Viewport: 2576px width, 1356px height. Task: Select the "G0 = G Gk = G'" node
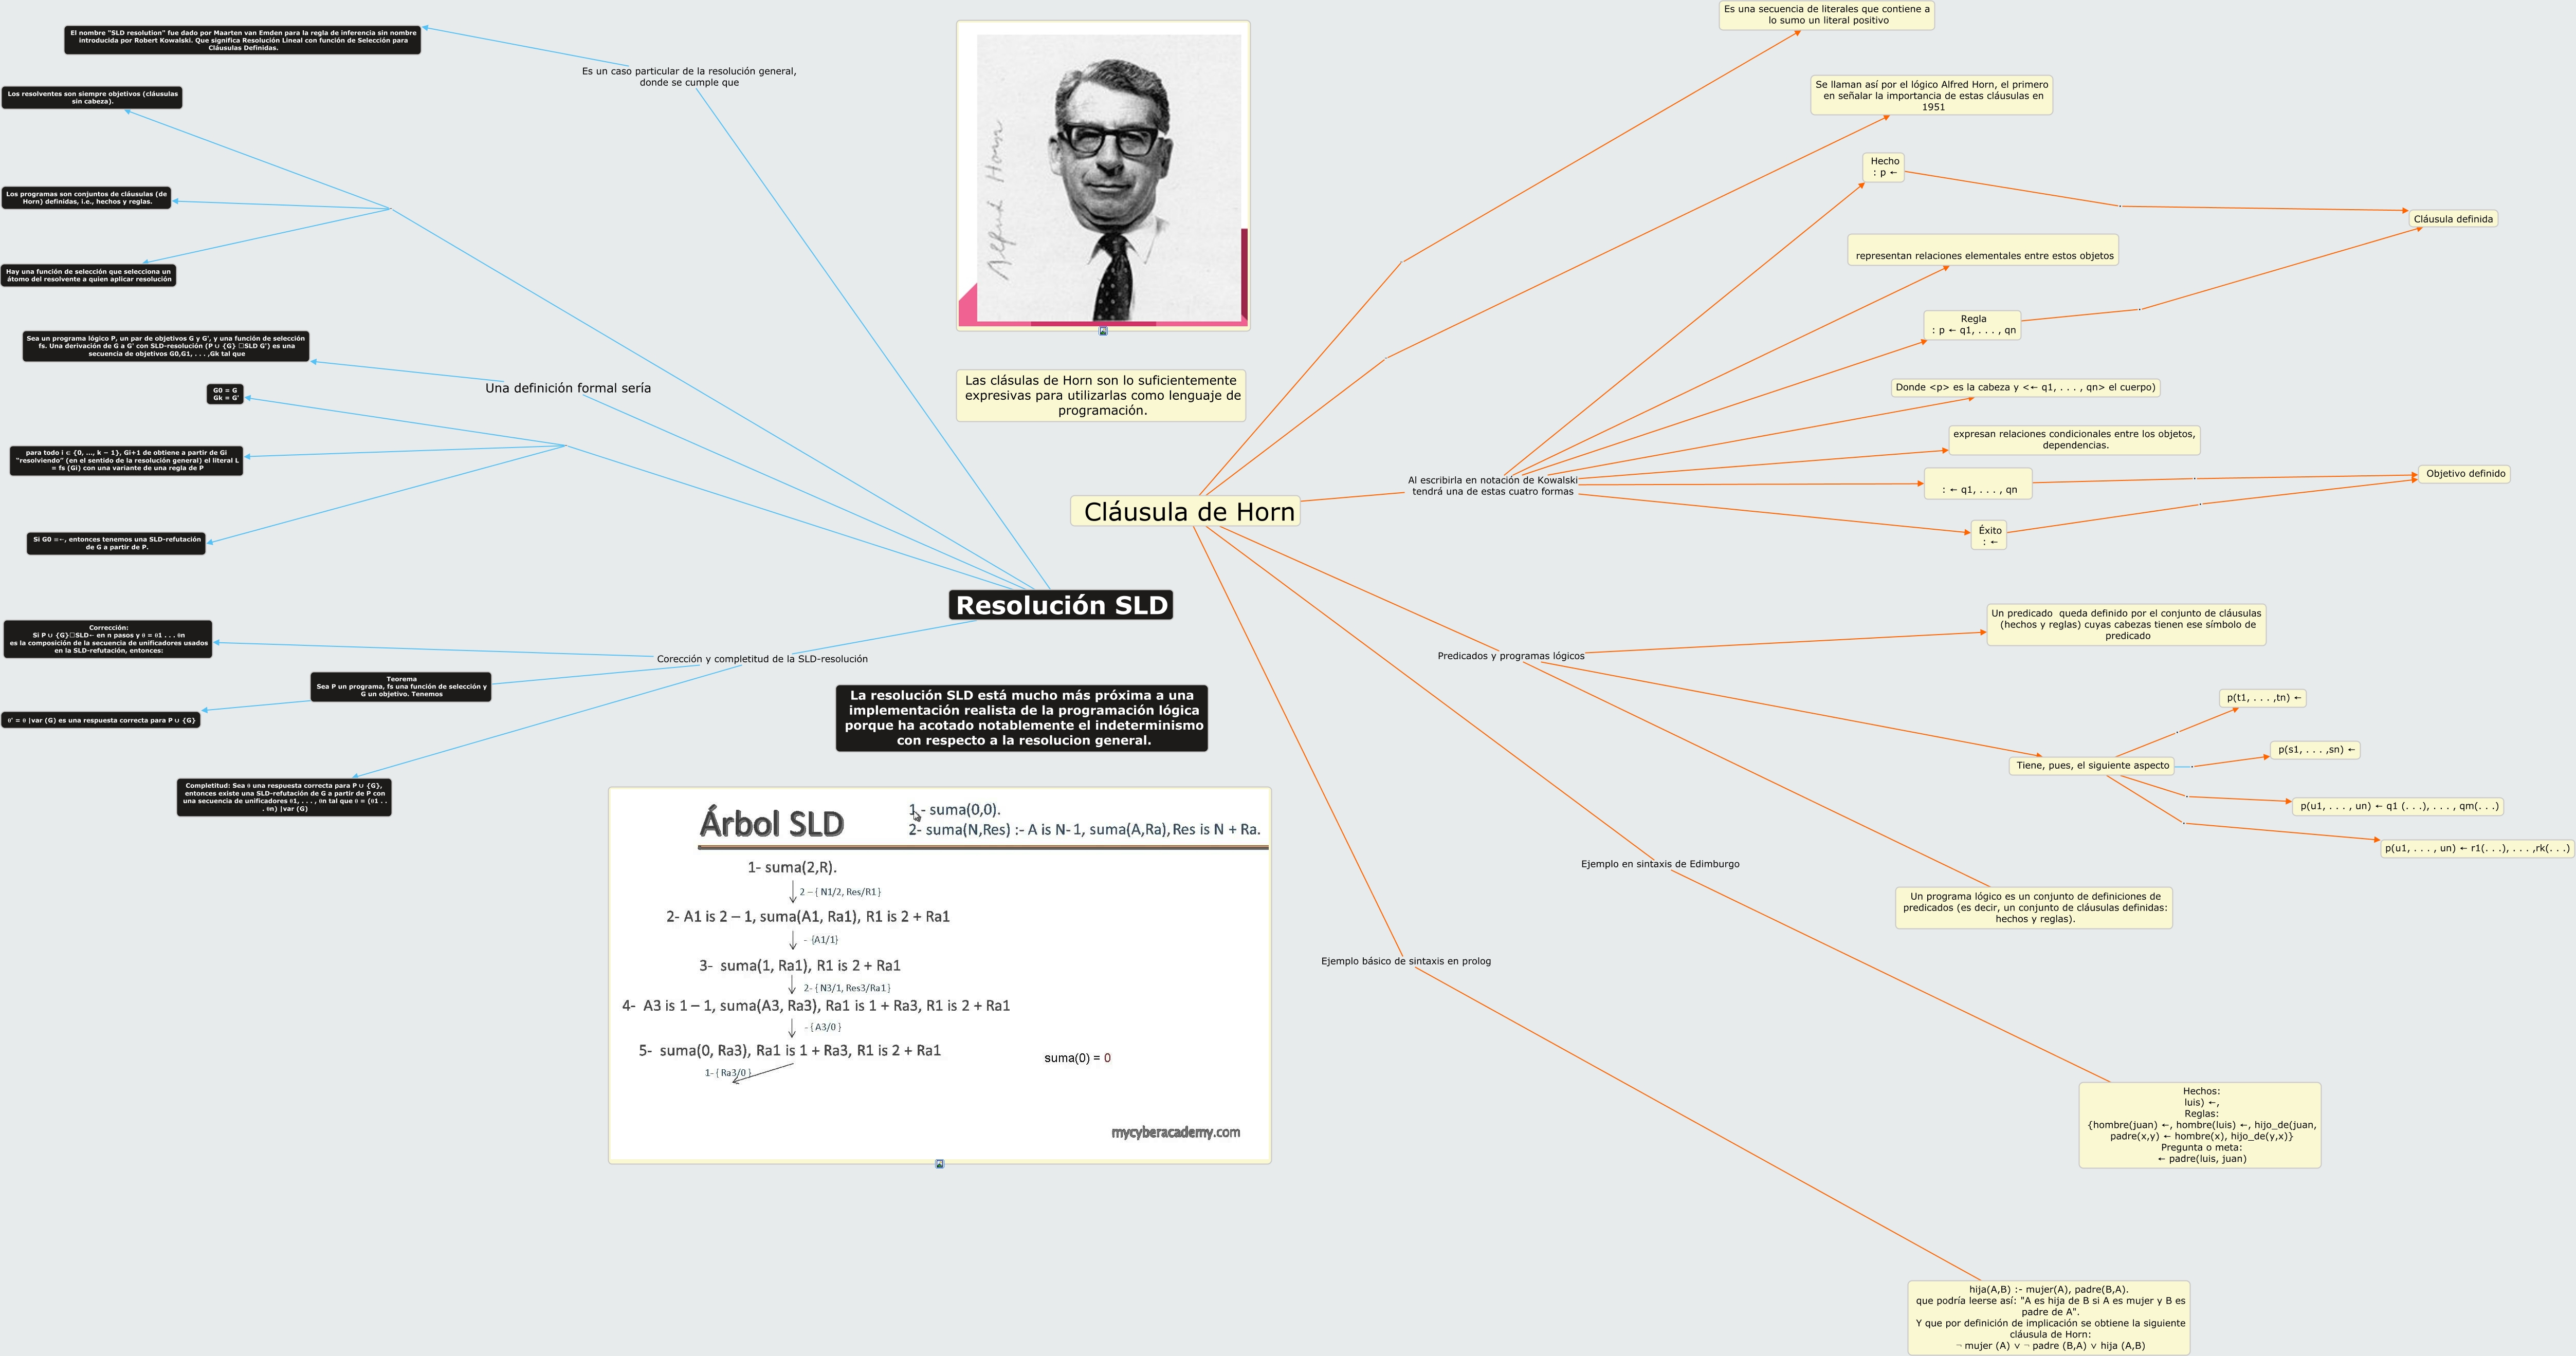[225, 394]
